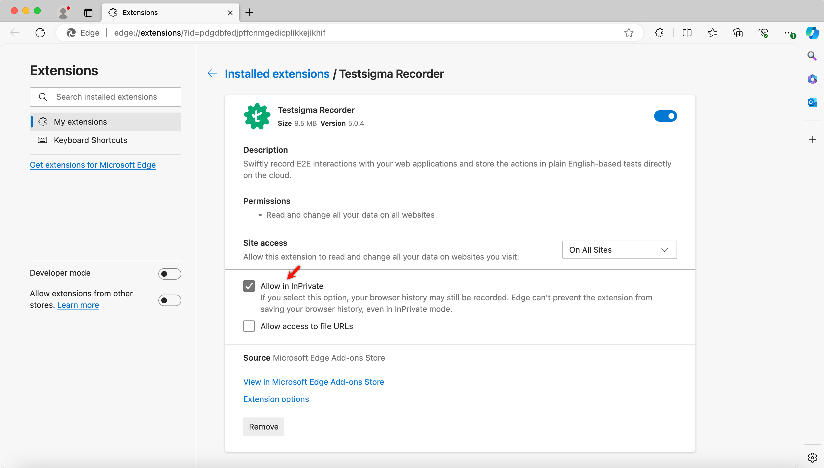Image resolution: width=824 pixels, height=468 pixels.
Task: Click the Version 5.0.4 text
Action: click(342, 123)
